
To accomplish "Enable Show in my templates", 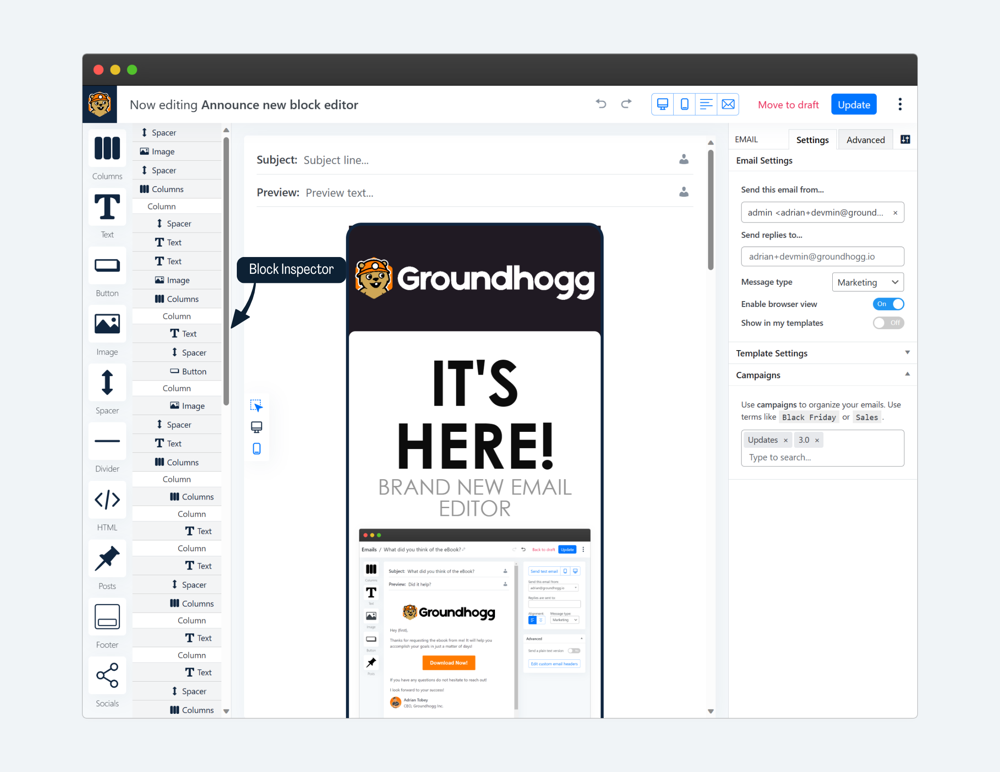I will [x=888, y=322].
